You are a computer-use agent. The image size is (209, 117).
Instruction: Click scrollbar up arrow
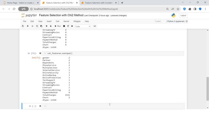(208, 30)
